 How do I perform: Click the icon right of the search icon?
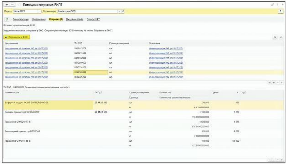tap(281, 37)
